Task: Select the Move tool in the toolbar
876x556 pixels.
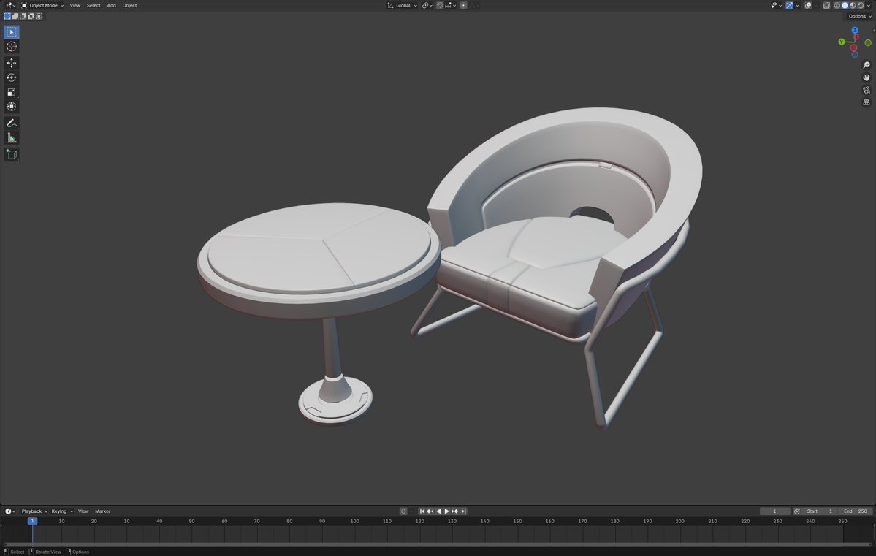Action: tap(11, 63)
